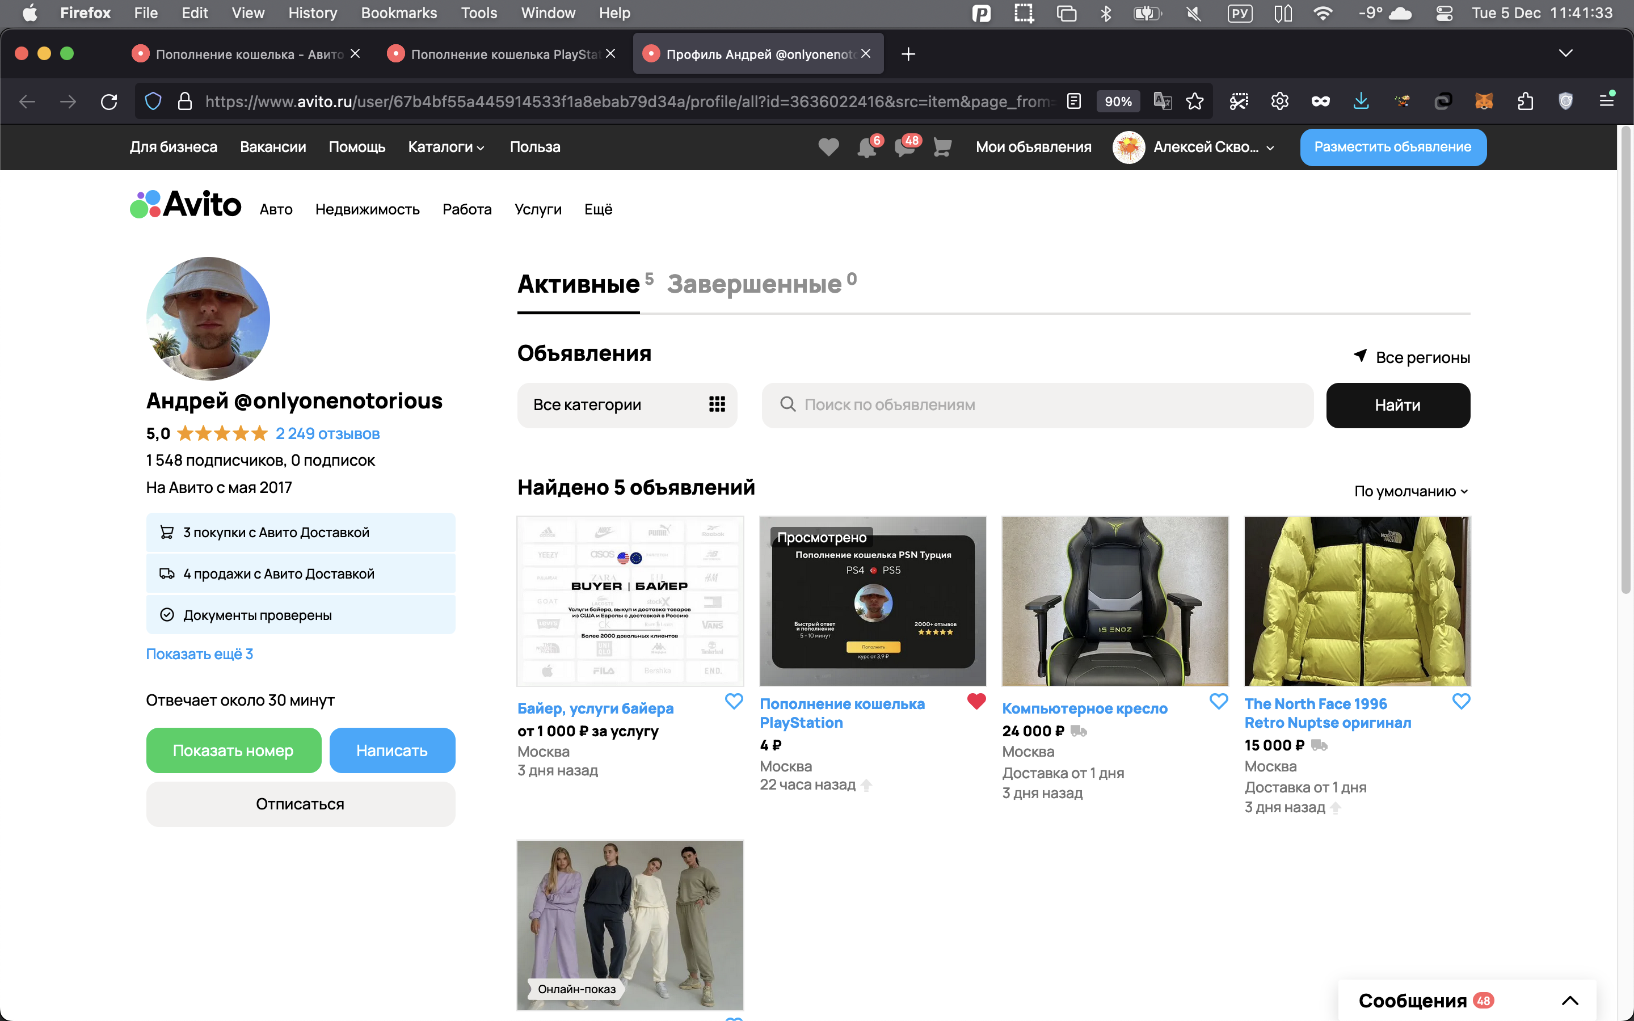Remove Пополнение кошелька PlayStation from favorites
Image resolution: width=1634 pixels, height=1021 pixels.
coord(976,702)
